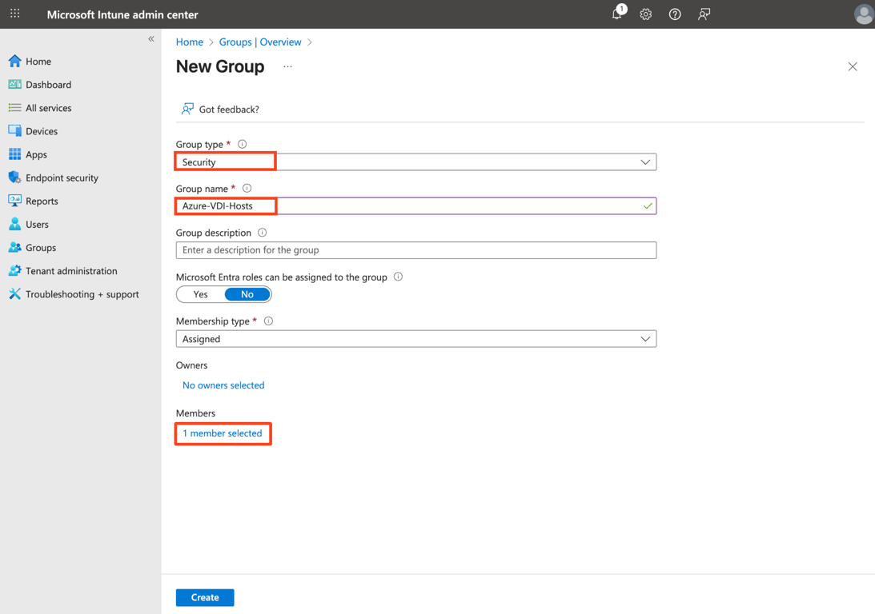The width and height of the screenshot is (875, 614).
Task: Set Entra roles toggle to No
Action: click(247, 294)
